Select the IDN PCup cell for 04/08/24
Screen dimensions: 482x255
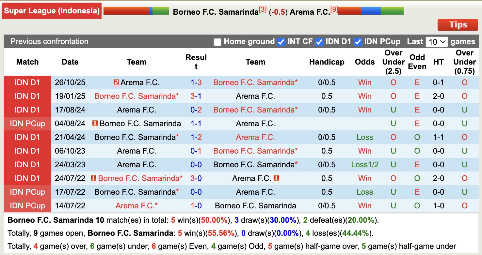tap(27, 124)
